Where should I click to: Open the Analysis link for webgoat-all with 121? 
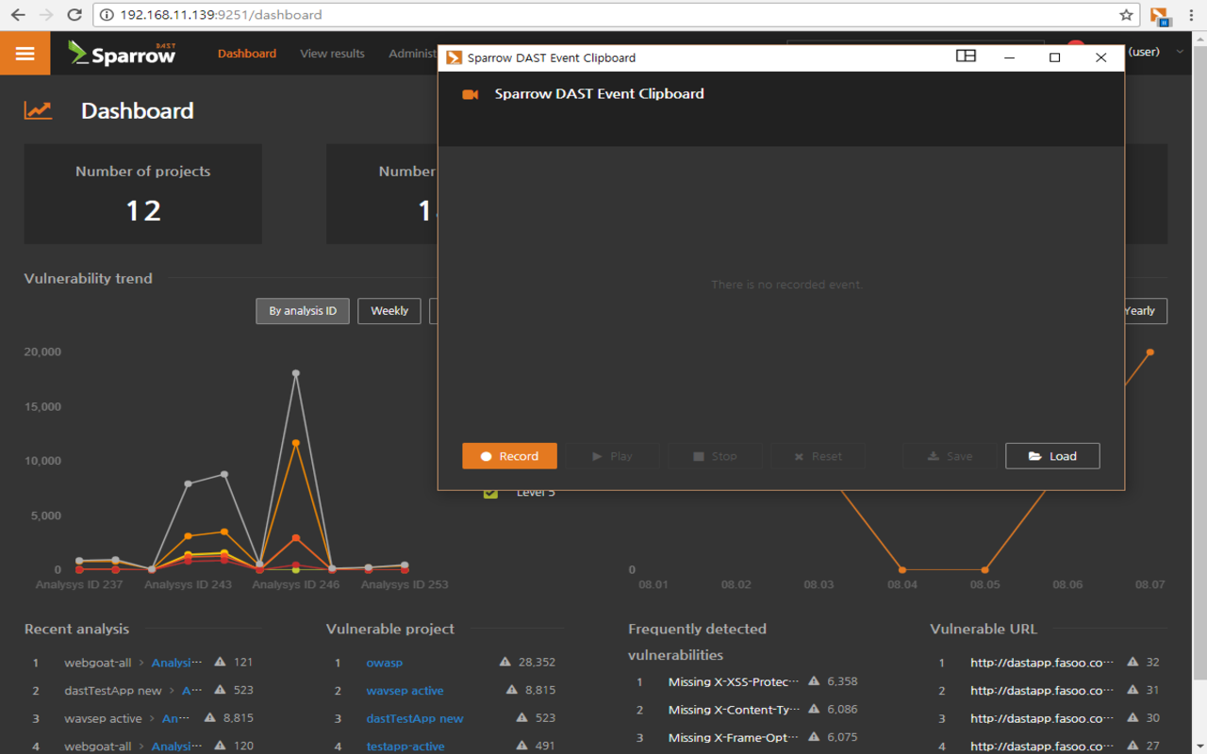176,663
